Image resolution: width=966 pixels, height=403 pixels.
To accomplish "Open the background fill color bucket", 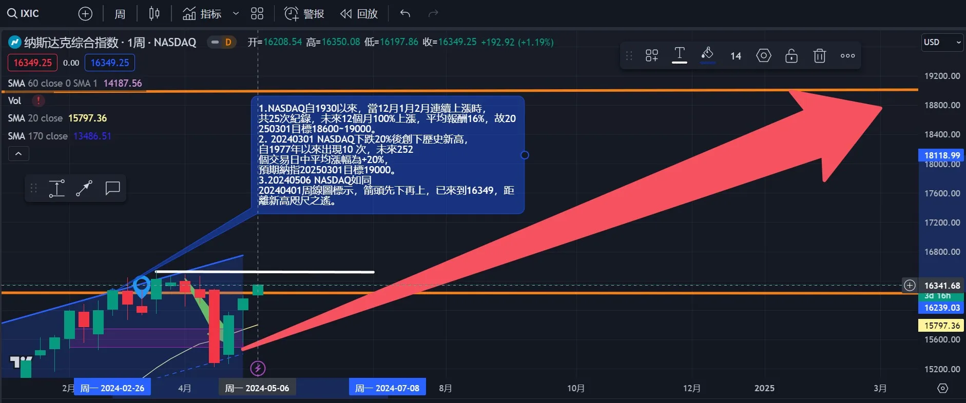I will pyautogui.click(x=707, y=55).
